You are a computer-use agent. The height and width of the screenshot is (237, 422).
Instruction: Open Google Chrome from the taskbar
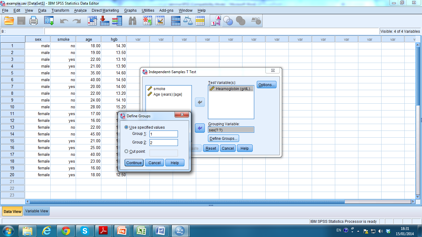(65, 231)
